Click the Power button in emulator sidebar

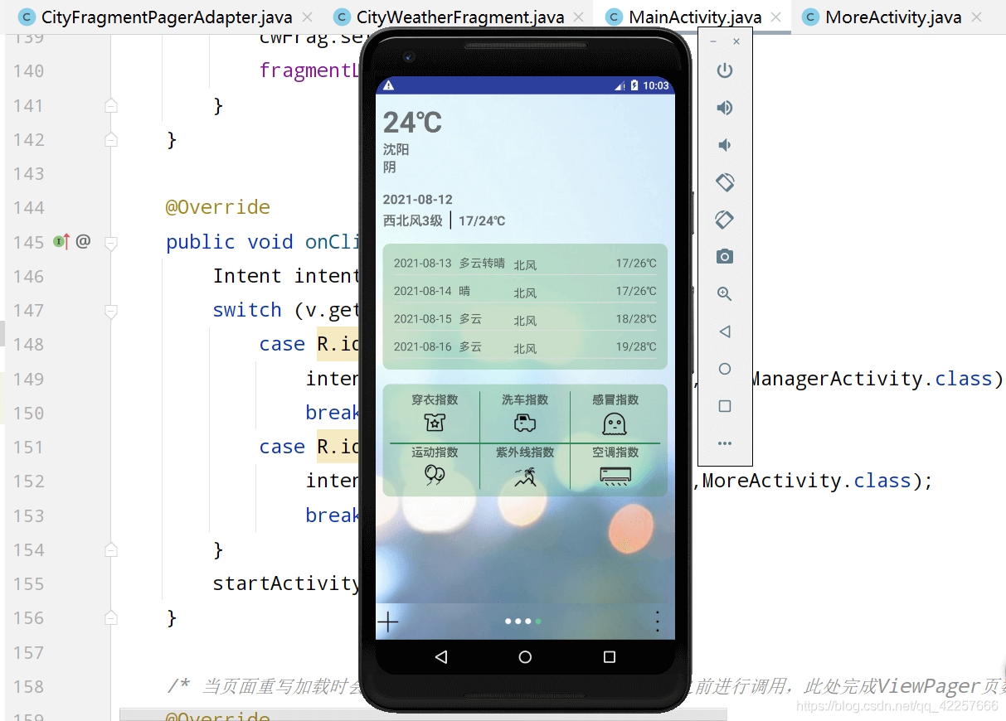pyautogui.click(x=725, y=70)
